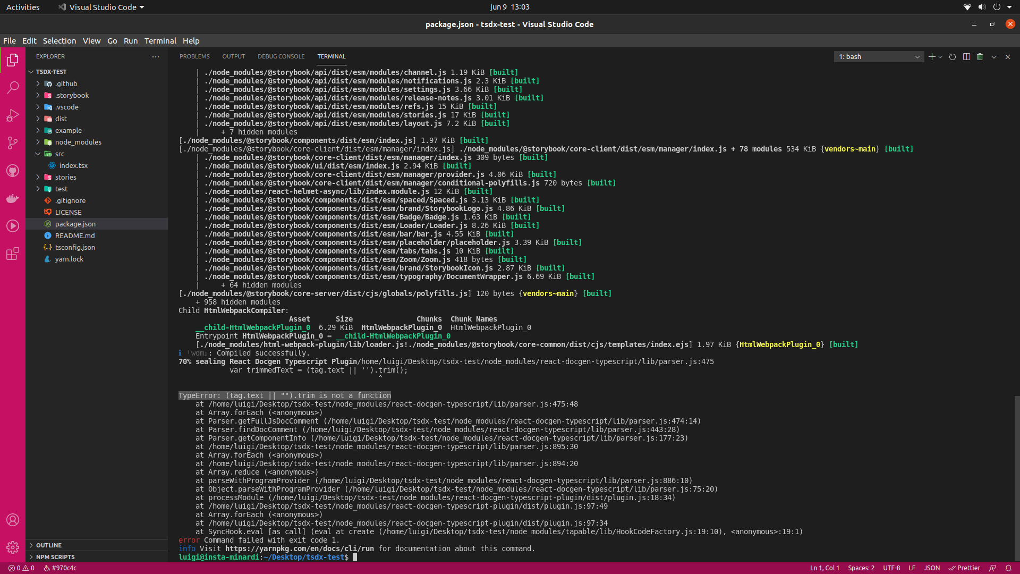This screenshot has height=574, width=1020.
Task: Click the #970c4c color indicator
Action: coord(60,568)
